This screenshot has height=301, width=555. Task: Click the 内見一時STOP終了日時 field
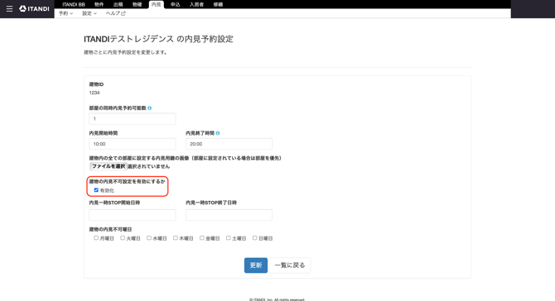(229, 215)
